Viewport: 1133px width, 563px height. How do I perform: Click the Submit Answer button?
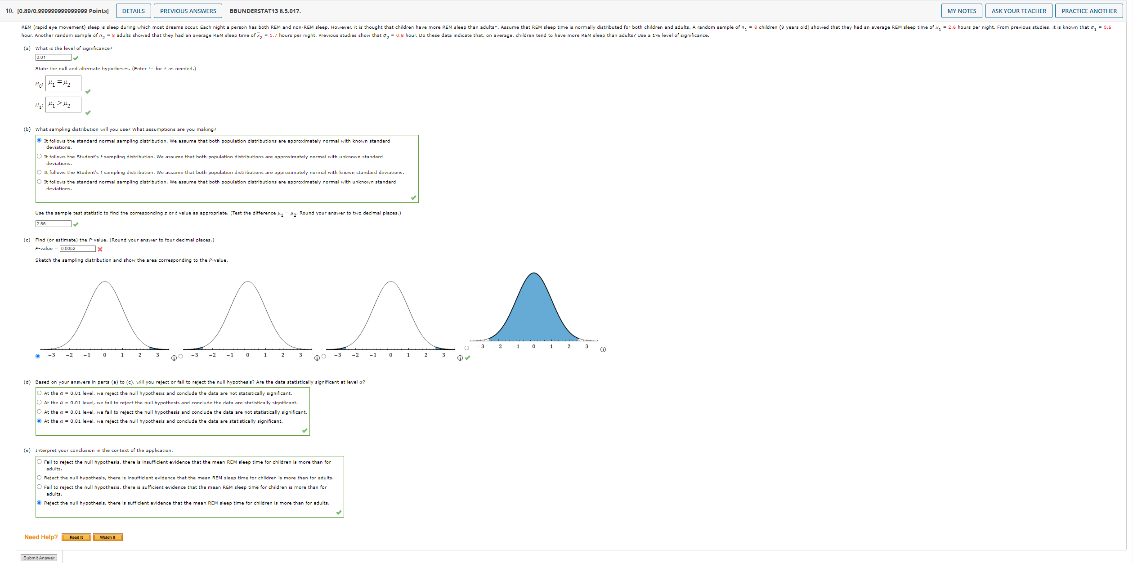39,557
